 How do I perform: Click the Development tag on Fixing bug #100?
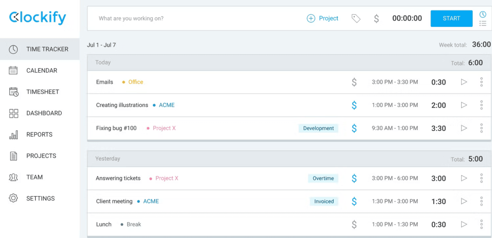point(319,128)
